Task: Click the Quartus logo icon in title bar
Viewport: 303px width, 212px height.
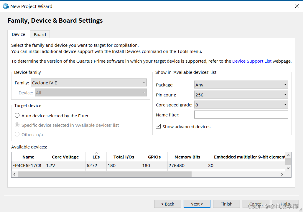Action: tap(6, 6)
